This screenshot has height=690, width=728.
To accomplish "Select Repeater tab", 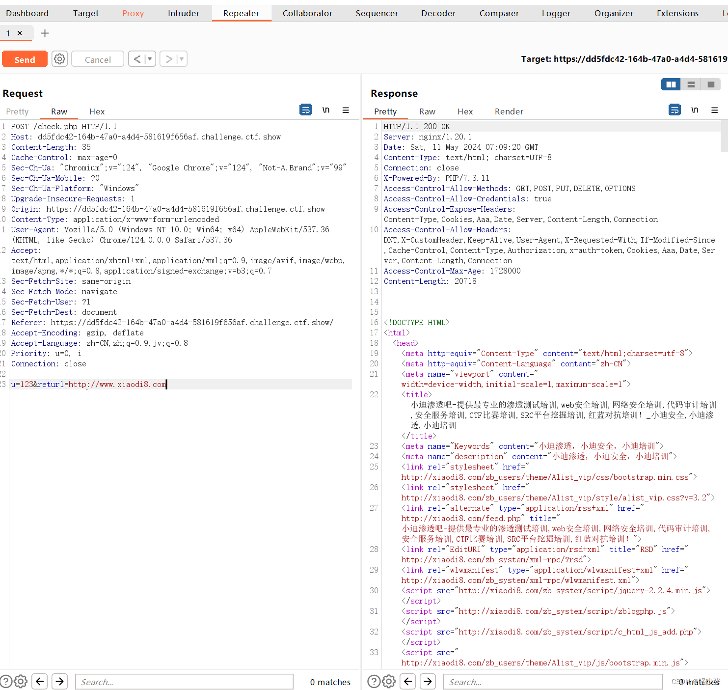I will (x=242, y=13).
